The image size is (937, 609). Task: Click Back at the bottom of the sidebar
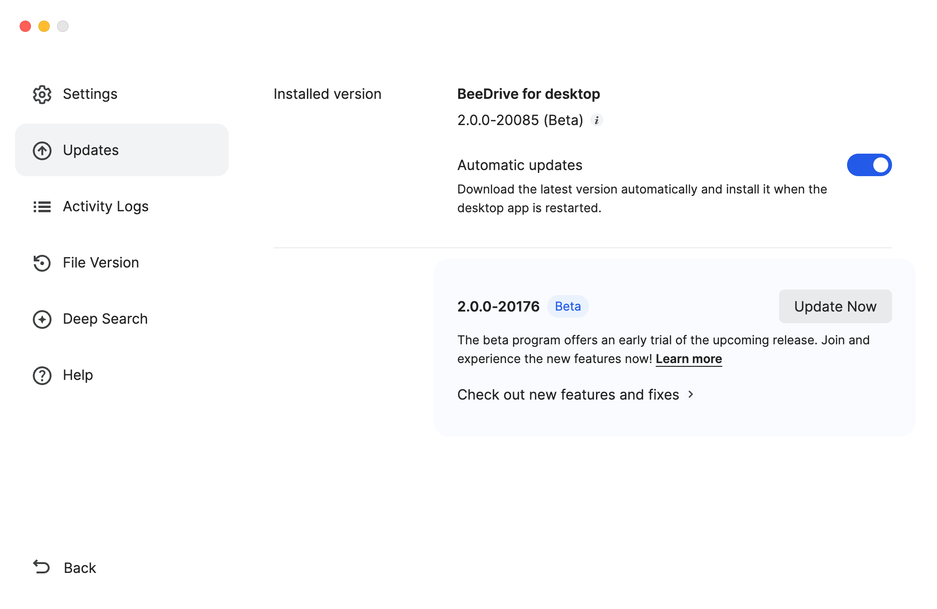tap(79, 568)
